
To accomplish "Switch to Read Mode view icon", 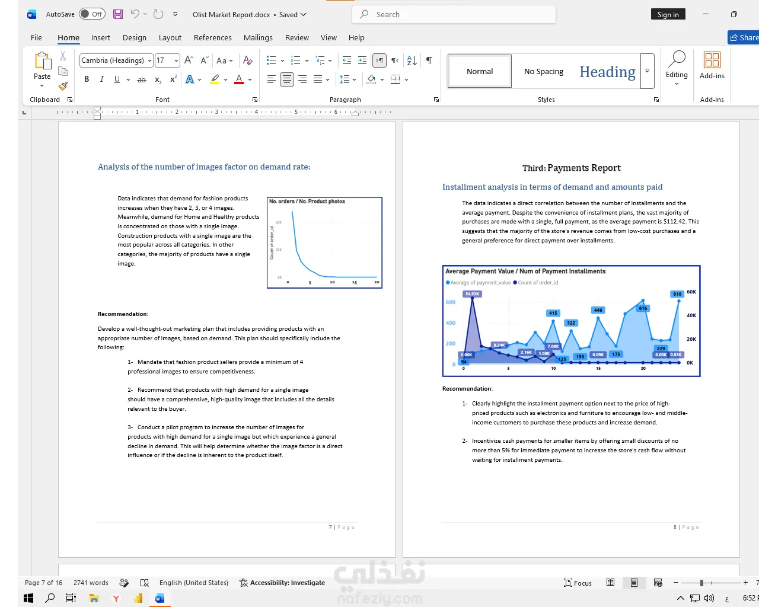I will click(x=610, y=583).
